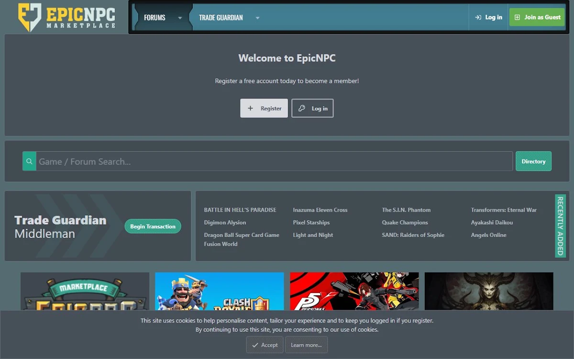
Task: Open the Trade Guardian menu
Action: click(x=221, y=17)
